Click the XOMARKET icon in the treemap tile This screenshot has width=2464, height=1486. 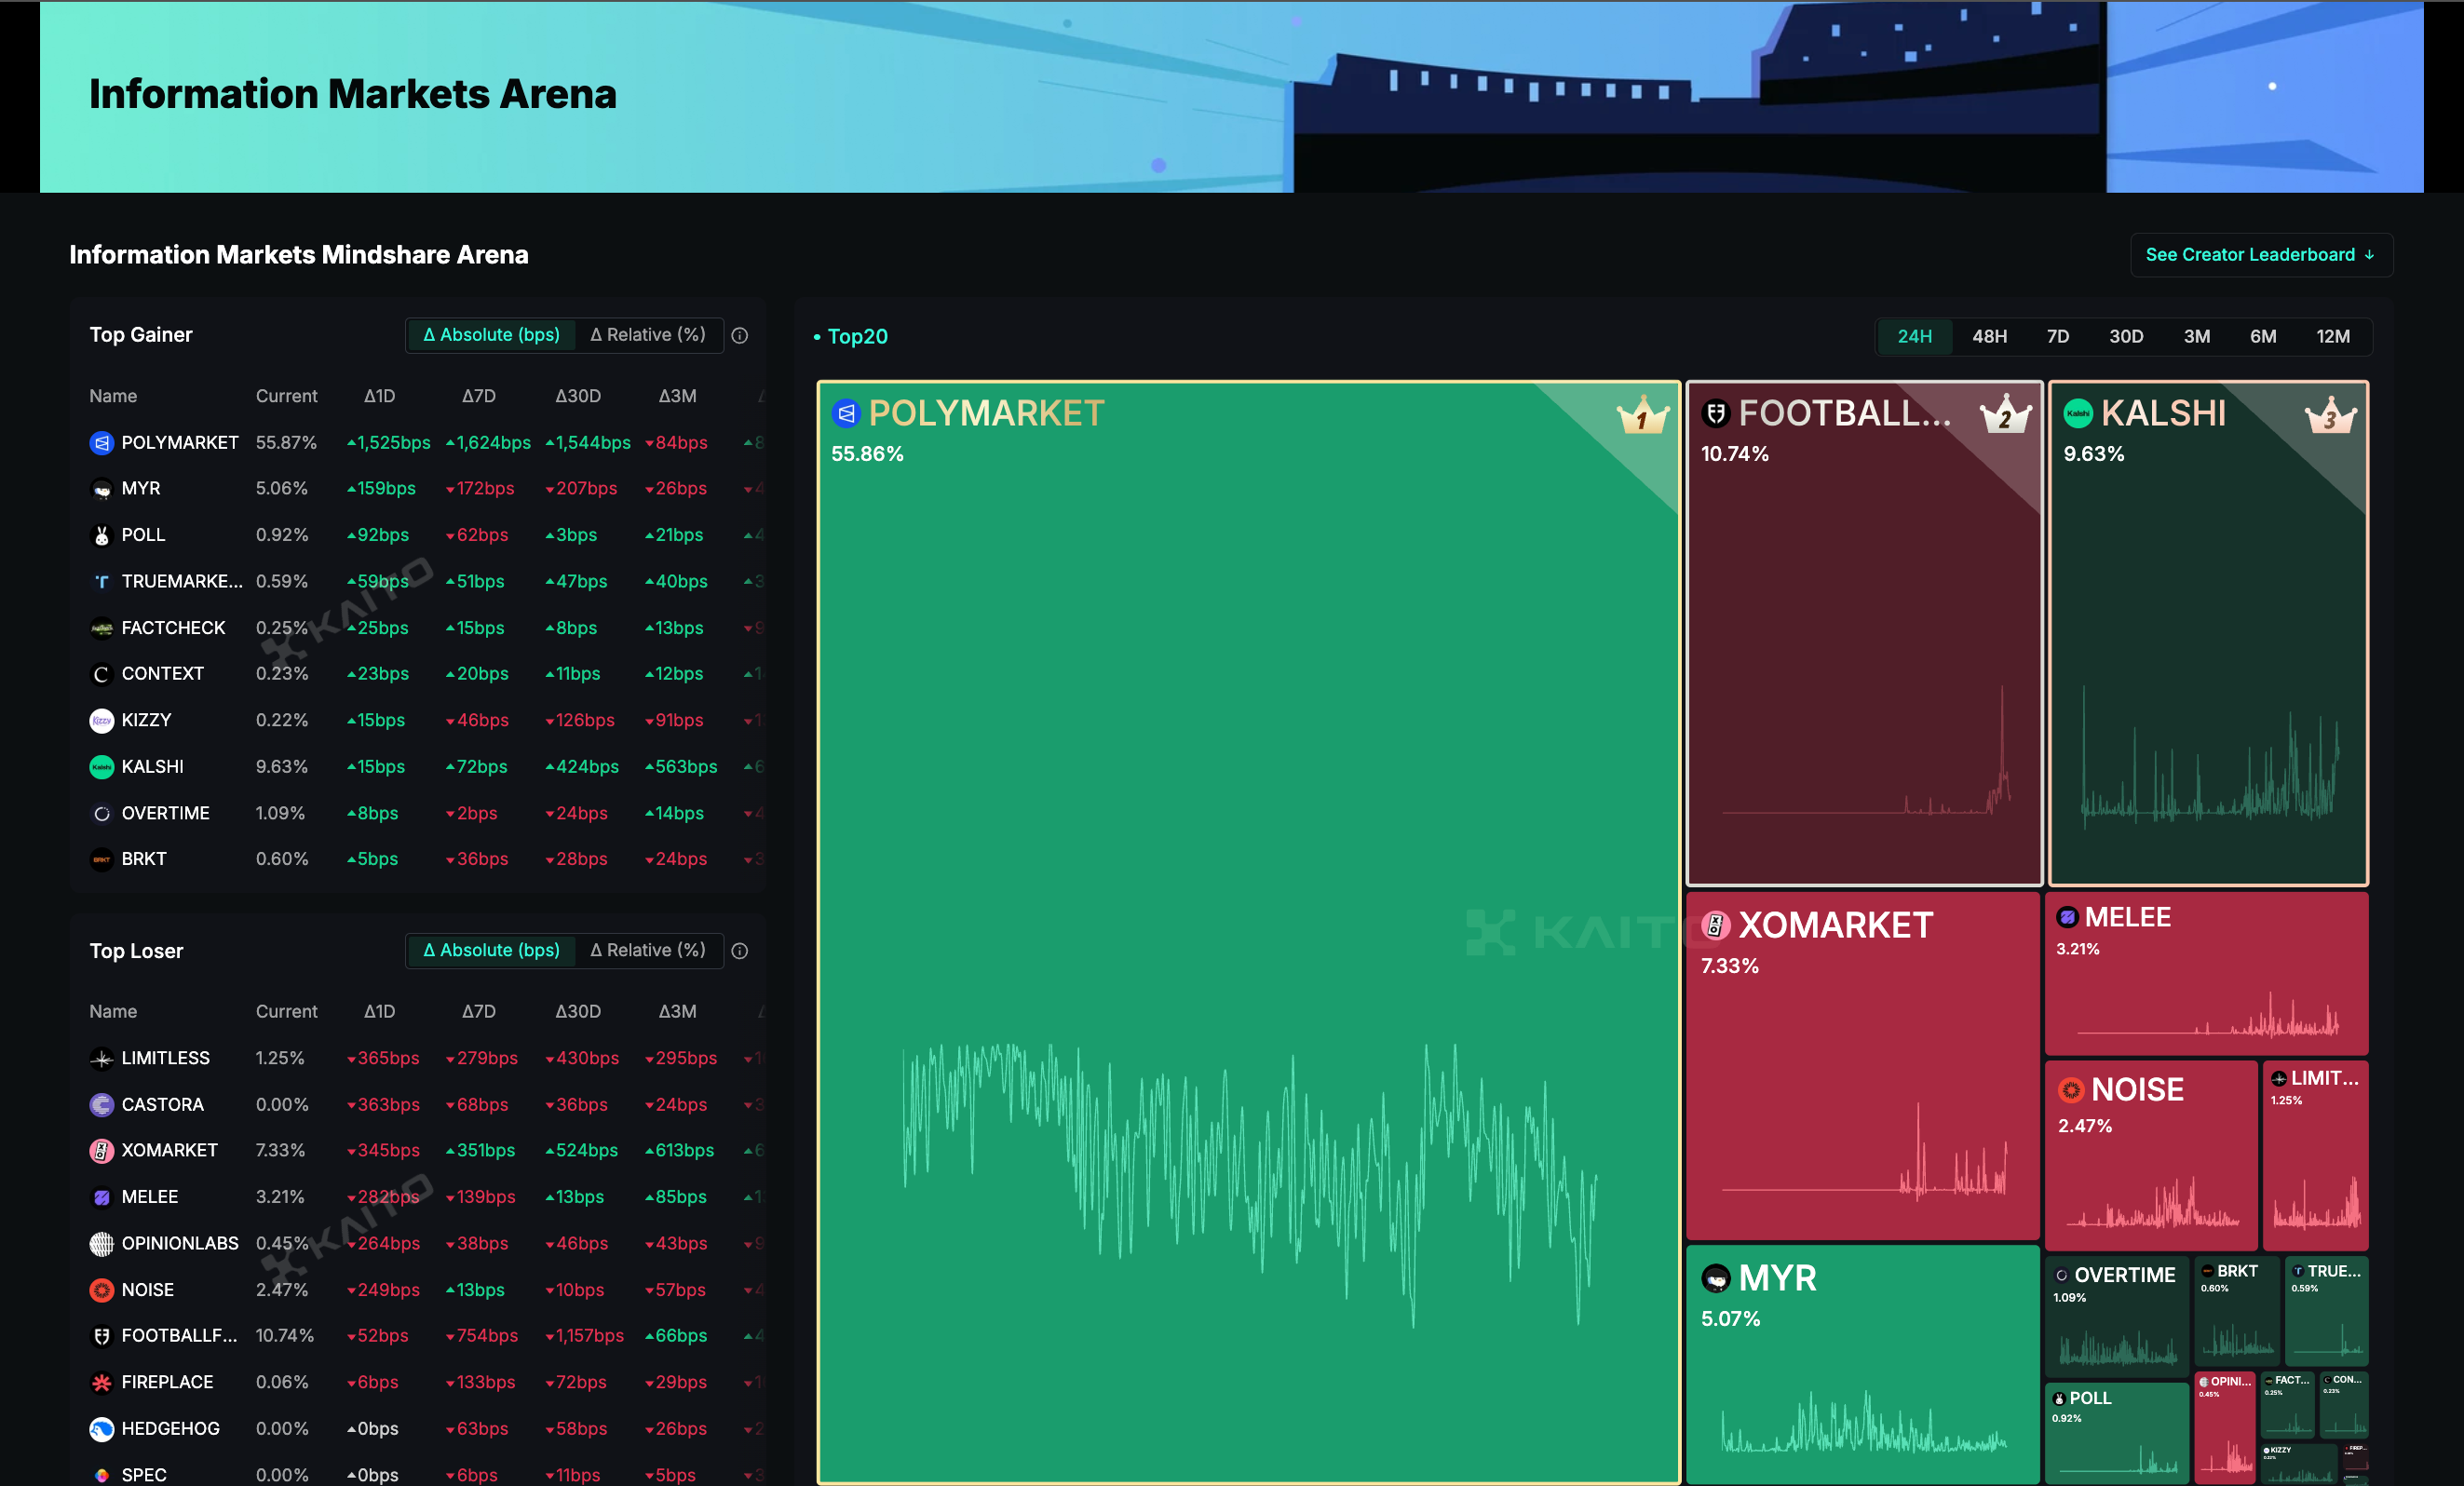[1715, 925]
